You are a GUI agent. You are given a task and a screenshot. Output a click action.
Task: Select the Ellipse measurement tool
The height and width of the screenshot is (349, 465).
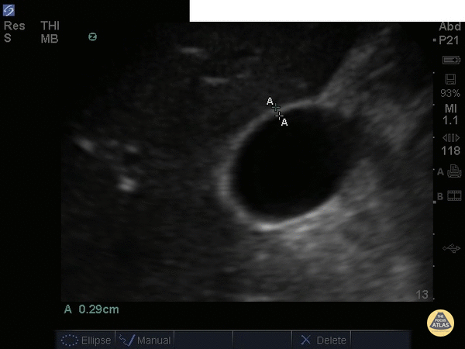(x=87, y=340)
